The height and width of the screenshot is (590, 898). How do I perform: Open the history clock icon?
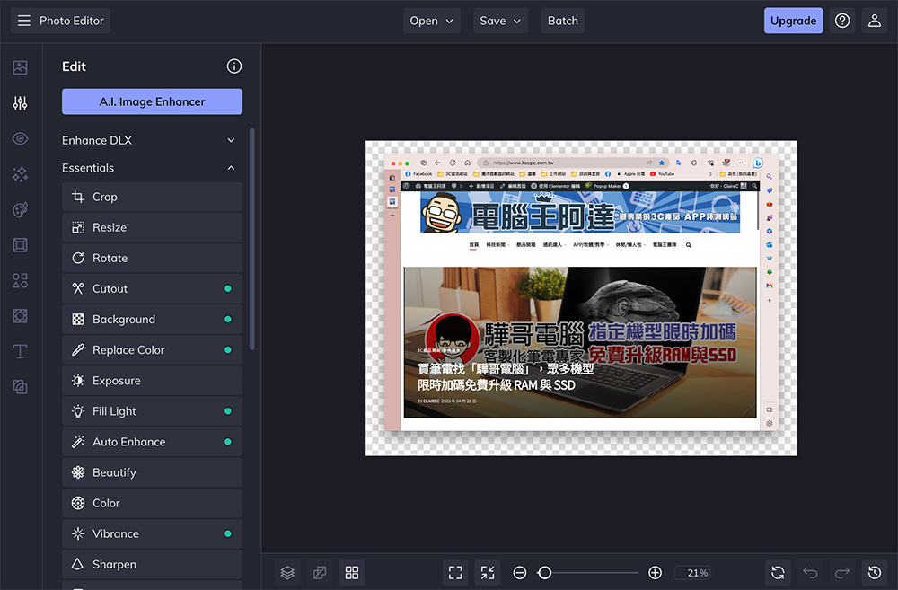point(875,572)
